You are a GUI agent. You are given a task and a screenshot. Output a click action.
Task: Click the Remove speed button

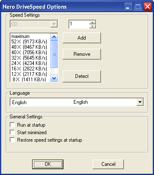(82, 54)
